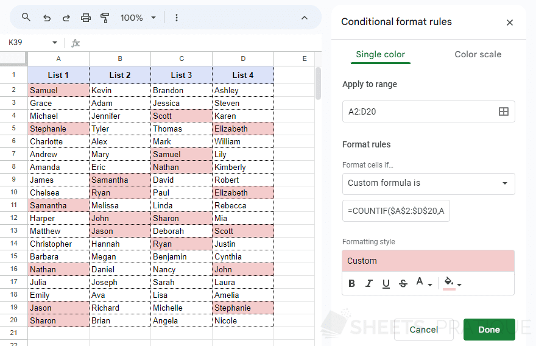Redo the last action
The image size is (536, 346).
coord(66,18)
